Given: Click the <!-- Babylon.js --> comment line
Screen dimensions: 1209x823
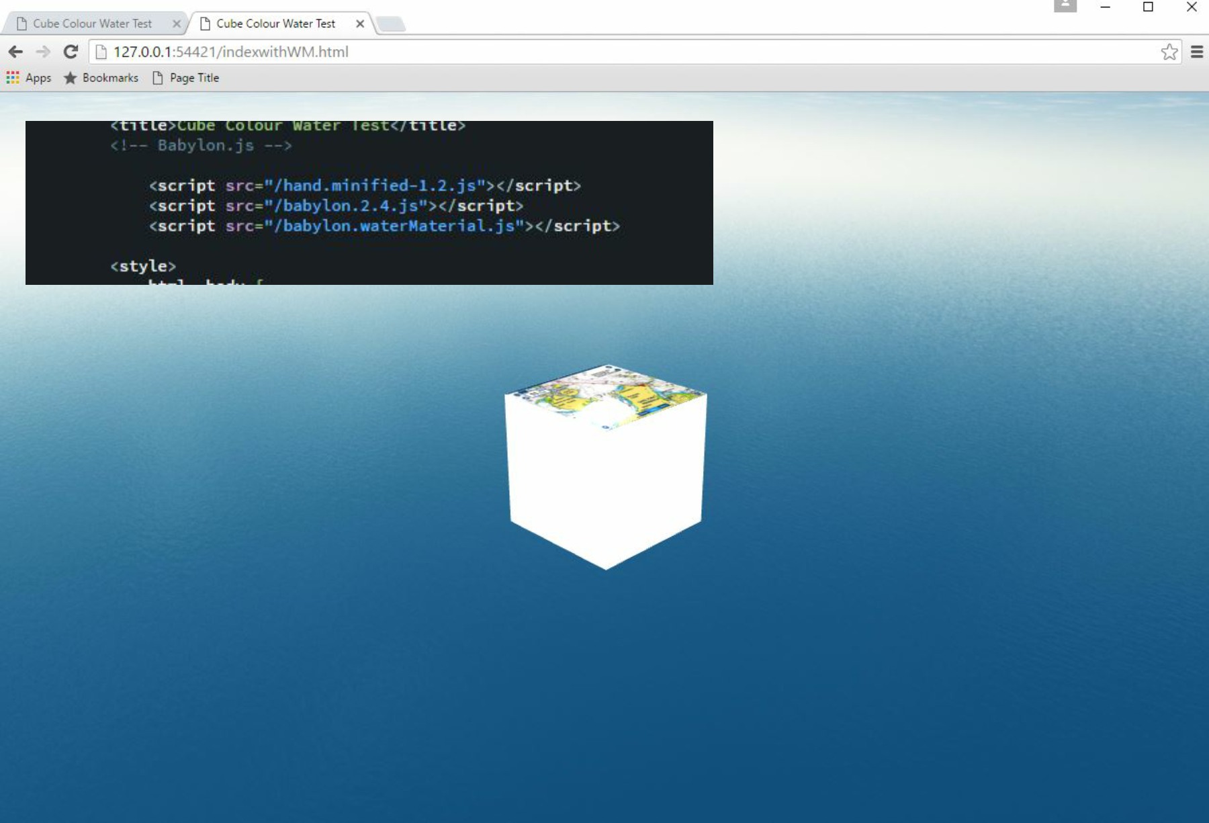Looking at the screenshot, I should point(201,145).
